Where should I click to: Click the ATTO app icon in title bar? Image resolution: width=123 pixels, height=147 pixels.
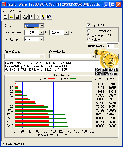coord(4,4)
